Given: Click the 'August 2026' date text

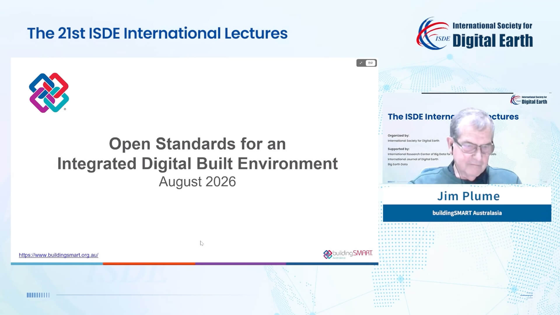Looking at the screenshot, I should (197, 182).
